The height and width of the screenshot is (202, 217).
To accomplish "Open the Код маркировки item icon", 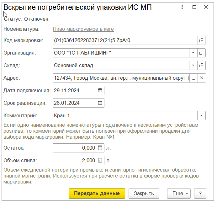I will pyautogui.click(x=202, y=40).
